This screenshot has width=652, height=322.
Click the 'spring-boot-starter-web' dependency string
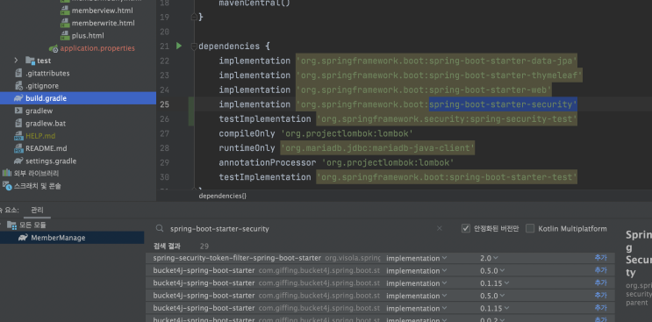[424, 89]
